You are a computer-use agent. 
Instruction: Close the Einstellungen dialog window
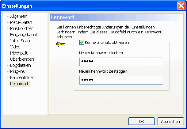click(x=181, y=6)
